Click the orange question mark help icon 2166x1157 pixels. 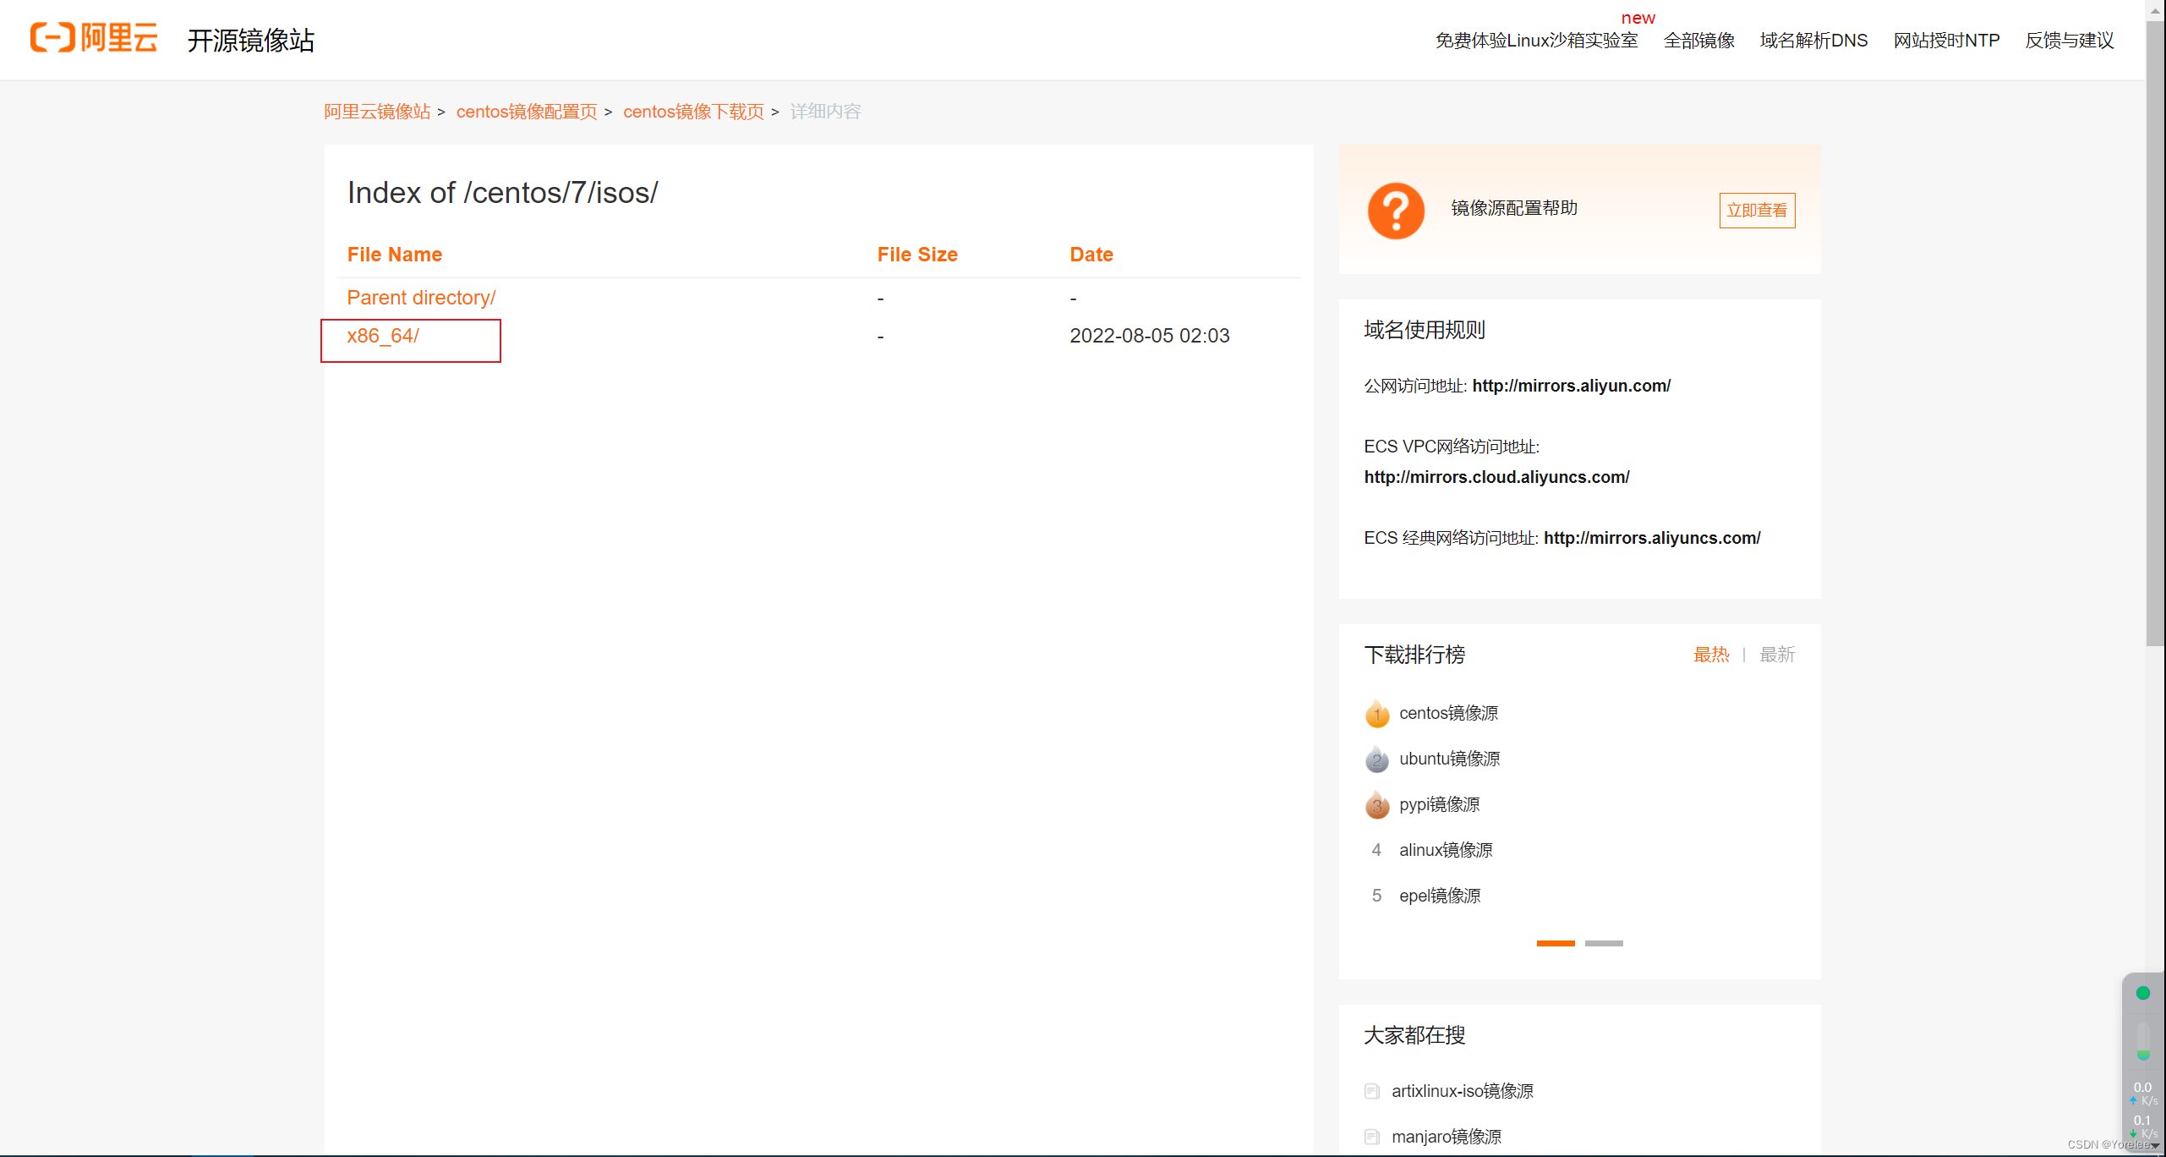point(1396,211)
